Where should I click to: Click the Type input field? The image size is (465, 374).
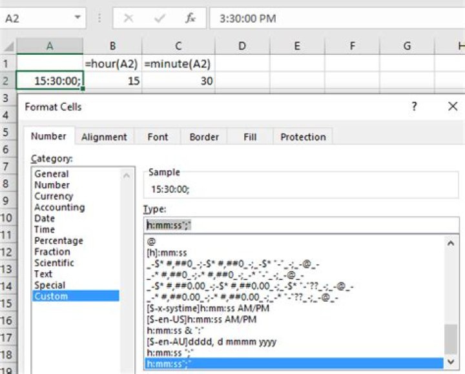pyautogui.click(x=302, y=225)
